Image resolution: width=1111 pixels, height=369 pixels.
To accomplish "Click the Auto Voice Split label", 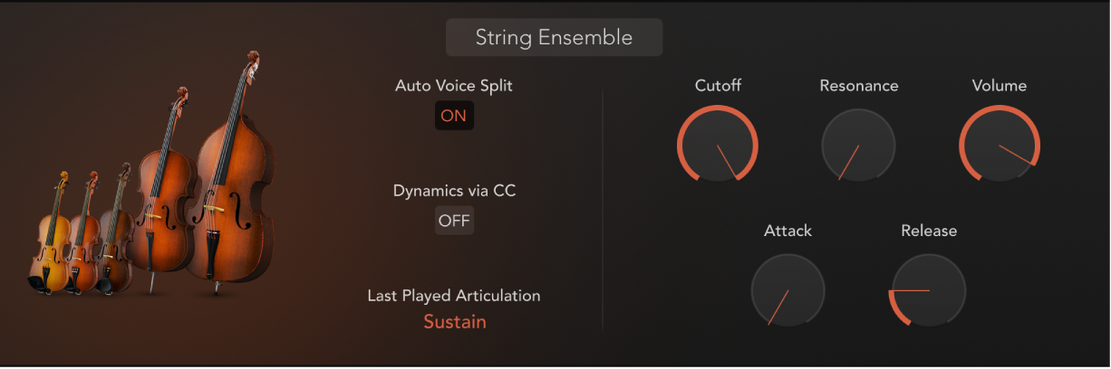I will point(454,86).
